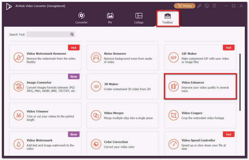The width and height of the screenshot is (249, 160).
Task: Click the Pricing button
Action: click(185, 6)
